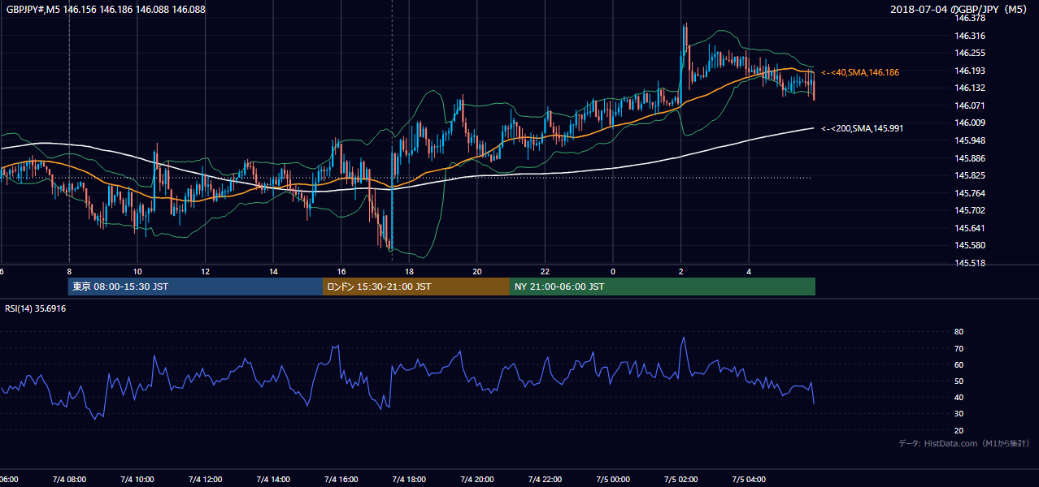Click hour label 2 under the price chart

point(681,272)
